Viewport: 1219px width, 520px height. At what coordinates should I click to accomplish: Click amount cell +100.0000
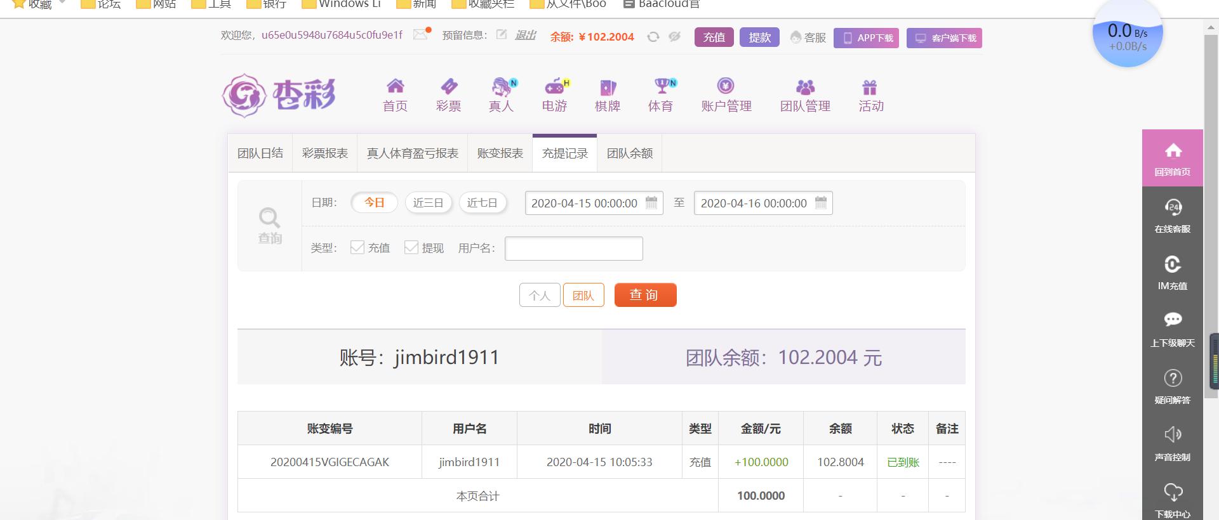tap(761, 462)
